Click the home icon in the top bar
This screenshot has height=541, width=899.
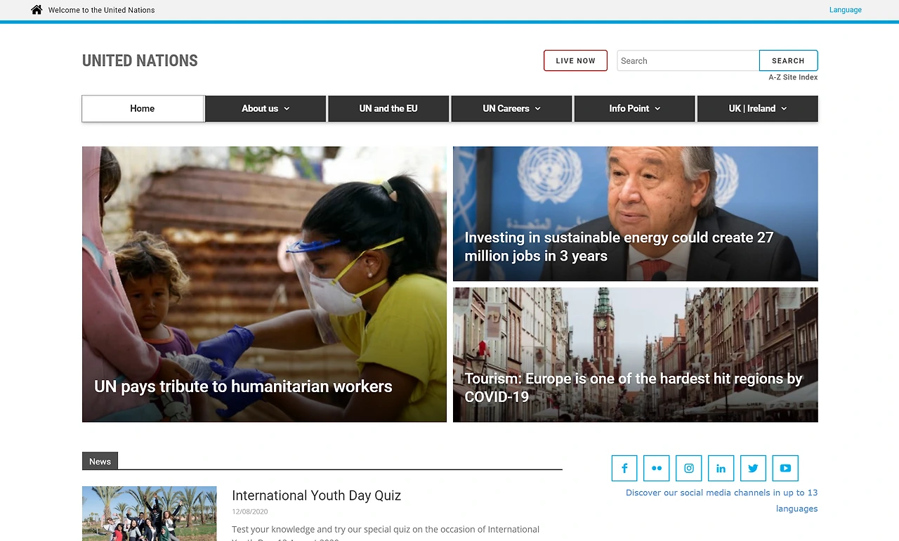point(37,10)
